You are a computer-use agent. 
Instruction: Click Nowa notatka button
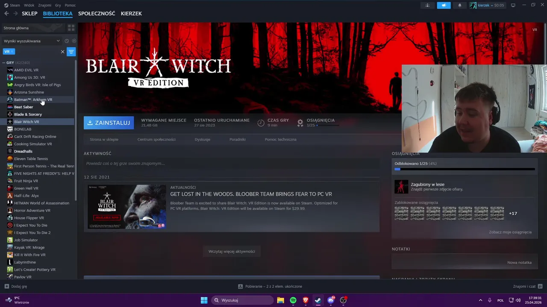(519, 263)
